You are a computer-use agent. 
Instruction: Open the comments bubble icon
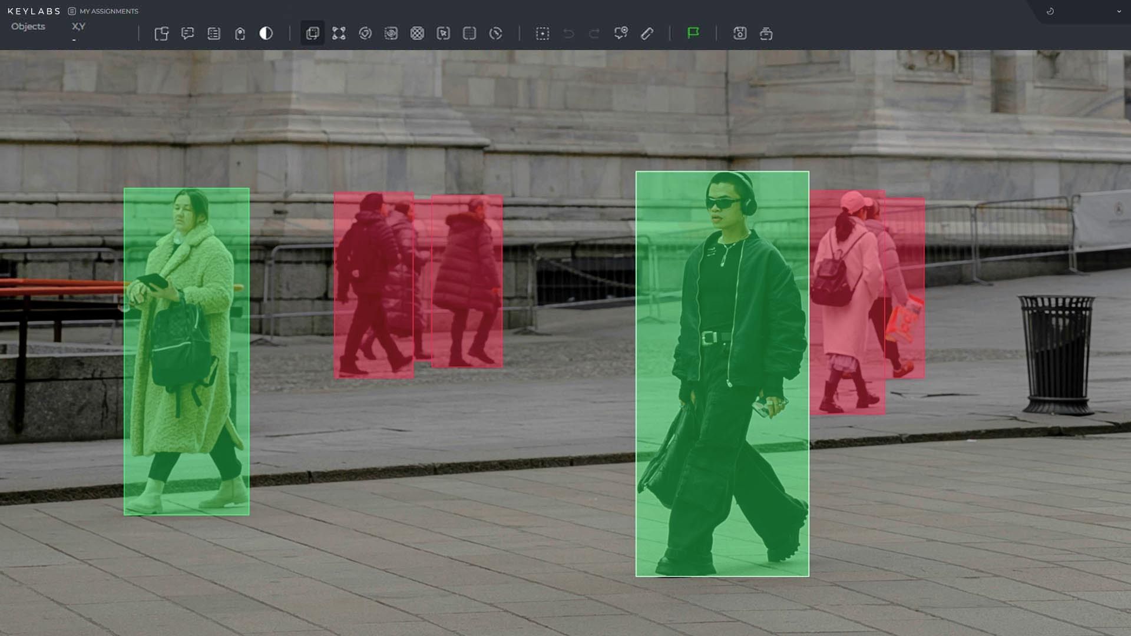point(187,34)
